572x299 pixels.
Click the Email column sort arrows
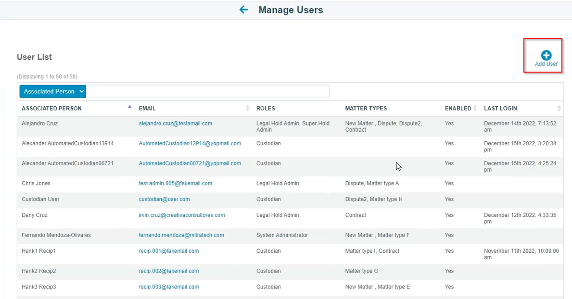coord(248,108)
